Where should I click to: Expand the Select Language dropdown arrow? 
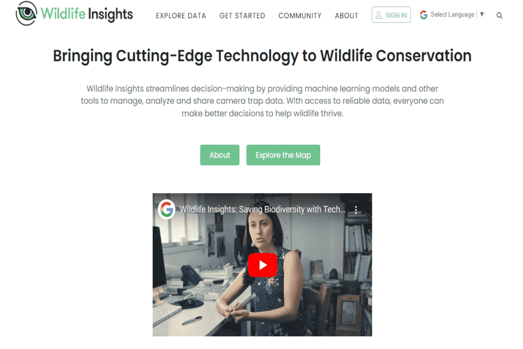(x=482, y=15)
